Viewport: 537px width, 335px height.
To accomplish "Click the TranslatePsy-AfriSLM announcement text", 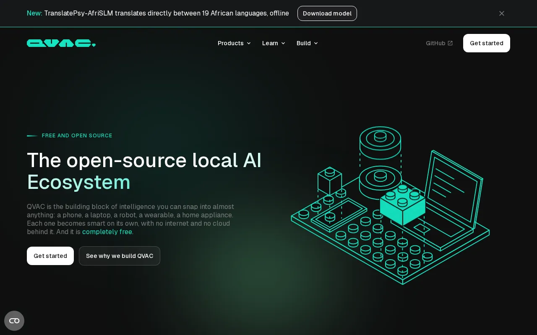I will [167, 13].
